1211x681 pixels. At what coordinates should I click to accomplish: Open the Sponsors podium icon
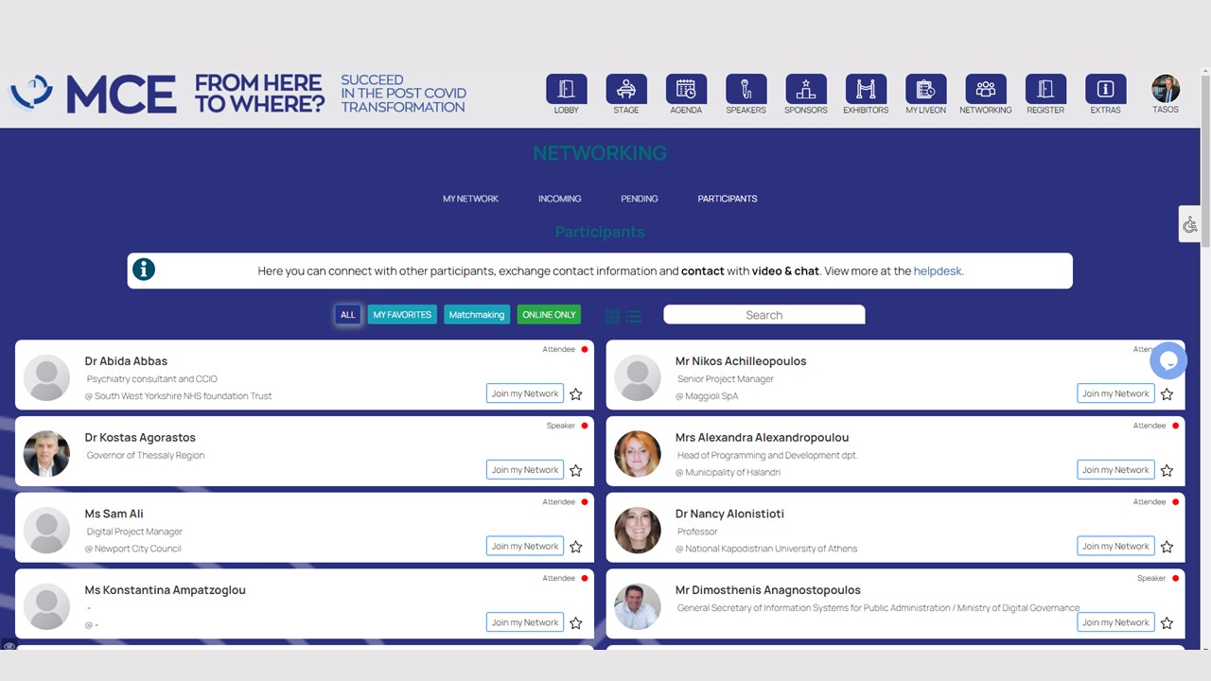tap(805, 90)
